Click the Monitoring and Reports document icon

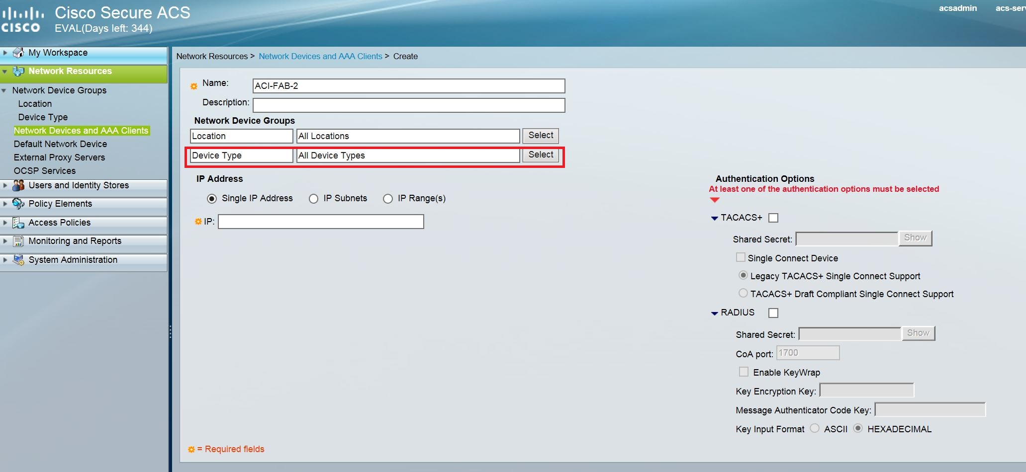(18, 241)
